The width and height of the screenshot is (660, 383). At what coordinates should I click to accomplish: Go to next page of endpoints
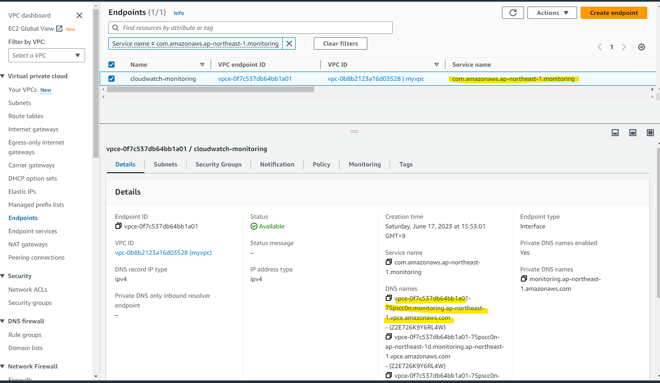tap(624, 47)
